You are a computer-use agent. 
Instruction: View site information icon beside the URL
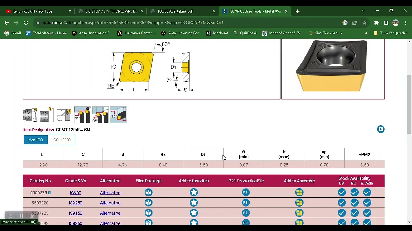pyautogui.click(x=38, y=23)
